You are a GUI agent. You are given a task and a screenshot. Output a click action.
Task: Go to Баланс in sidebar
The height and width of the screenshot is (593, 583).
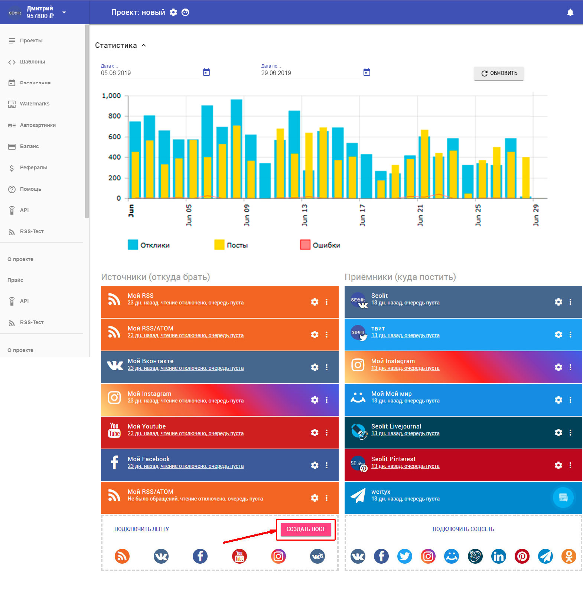click(x=29, y=146)
